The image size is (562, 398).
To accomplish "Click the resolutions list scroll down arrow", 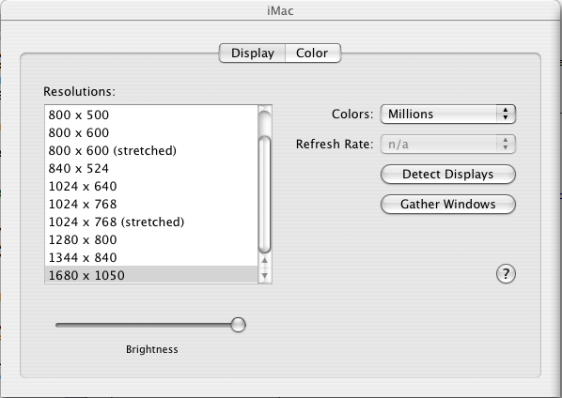I will [x=264, y=276].
